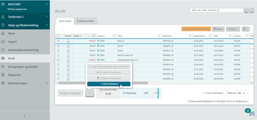Image resolution: width=257 pixels, height=120 pixels.
Task: Switch to the Åpne poster tab
Action: 65,21
